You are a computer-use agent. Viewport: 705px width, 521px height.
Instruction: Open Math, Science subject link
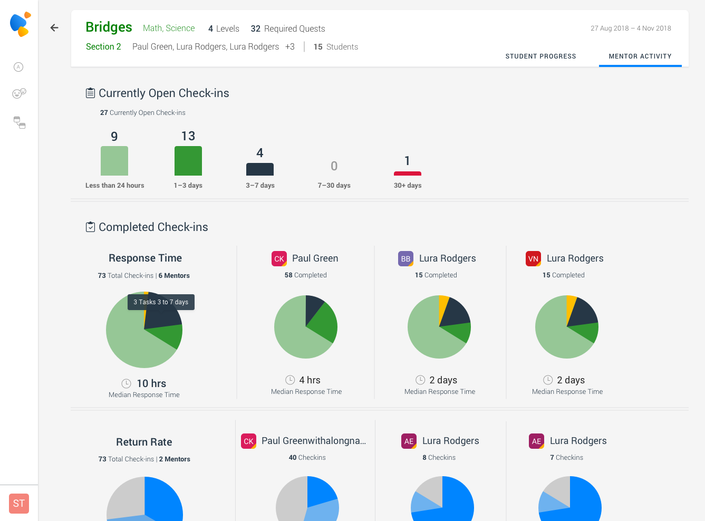pyautogui.click(x=169, y=28)
